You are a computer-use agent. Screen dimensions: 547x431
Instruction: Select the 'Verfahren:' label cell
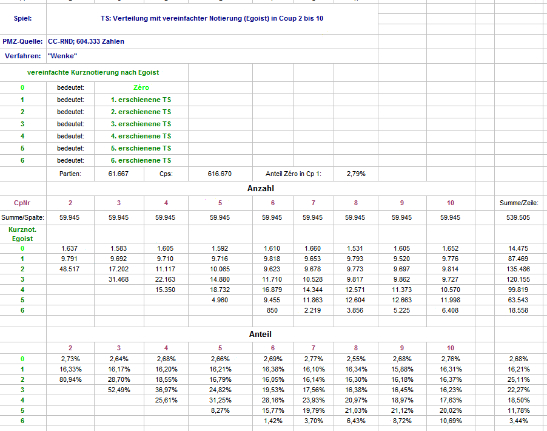click(22, 56)
